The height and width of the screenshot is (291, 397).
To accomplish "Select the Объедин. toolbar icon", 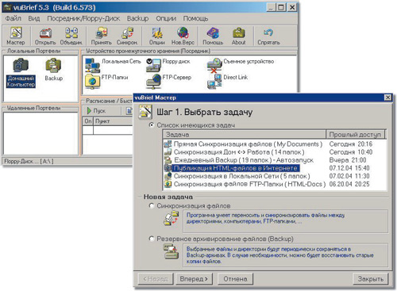I will tap(71, 36).
